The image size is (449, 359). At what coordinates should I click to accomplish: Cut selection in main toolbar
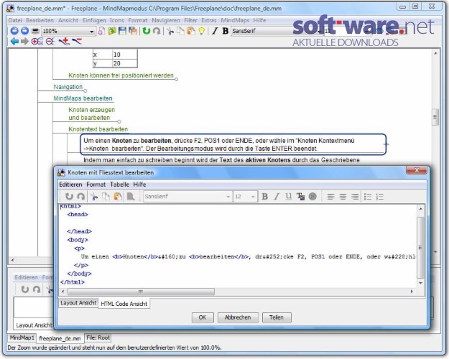point(170,31)
